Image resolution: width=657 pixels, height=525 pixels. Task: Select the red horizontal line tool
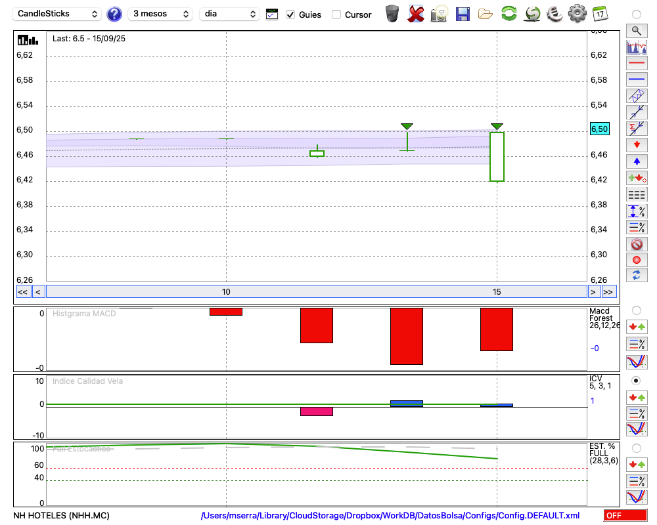637,64
